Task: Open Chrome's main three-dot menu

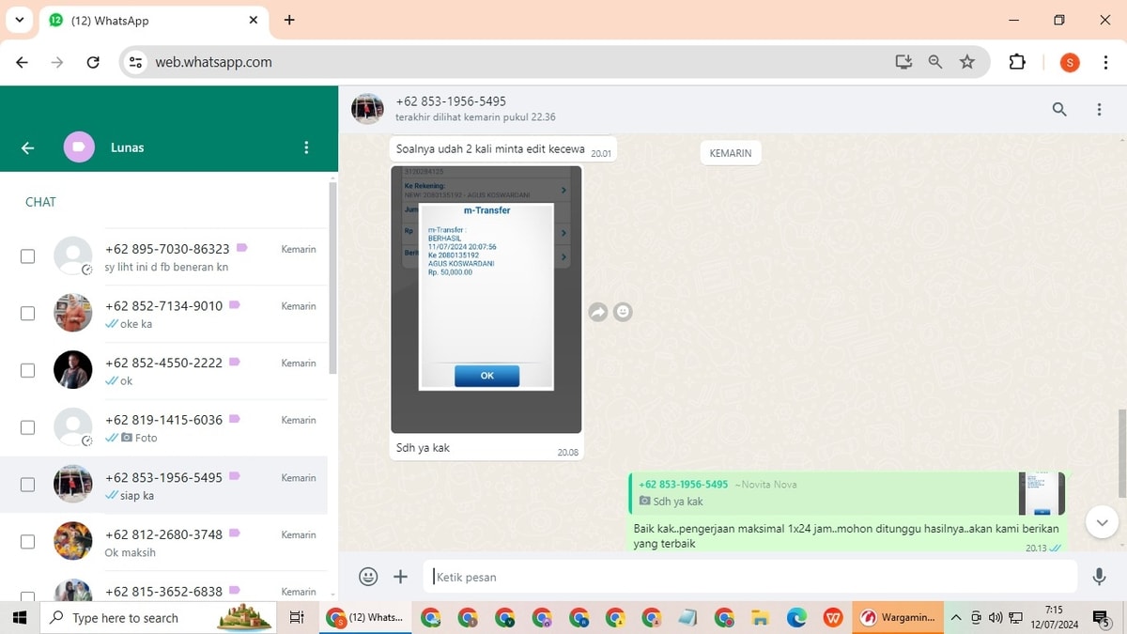Action: 1105,62
